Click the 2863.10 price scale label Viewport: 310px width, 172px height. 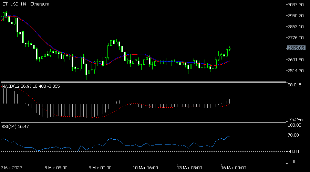click(x=296, y=26)
